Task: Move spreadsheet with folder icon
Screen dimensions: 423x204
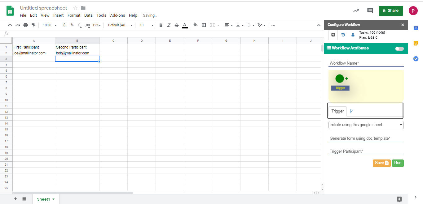Action: pyautogui.click(x=83, y=8)
